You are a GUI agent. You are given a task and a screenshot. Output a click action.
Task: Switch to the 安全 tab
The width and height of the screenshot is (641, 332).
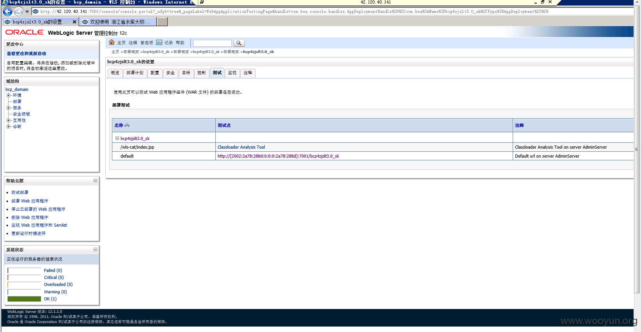(x=170, y=73)
